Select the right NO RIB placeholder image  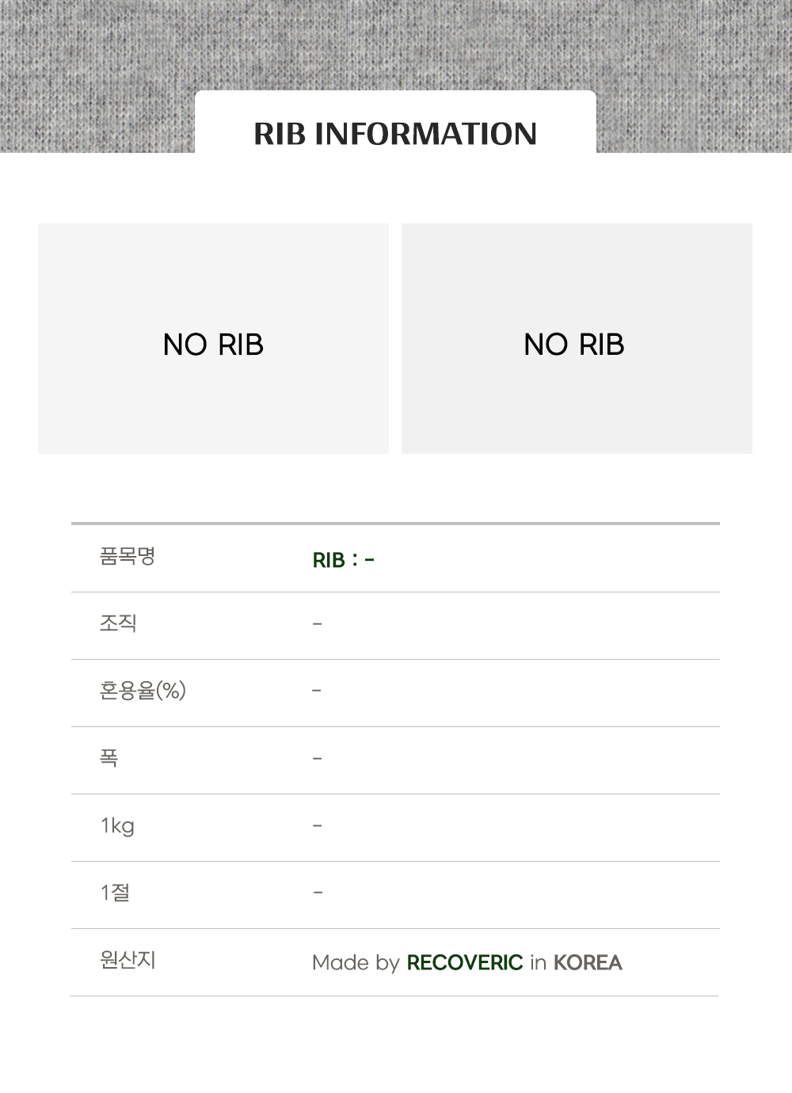click(577, 338)
